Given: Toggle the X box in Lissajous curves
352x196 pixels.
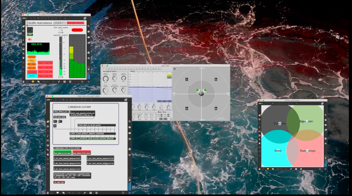Looking at the screenshot, I should click(x=55, y=126).
